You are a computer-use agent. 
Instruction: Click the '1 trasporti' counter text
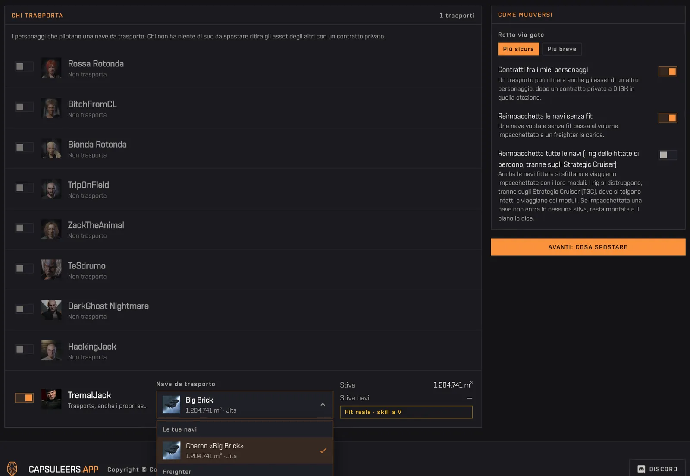(x=457, y=16)
